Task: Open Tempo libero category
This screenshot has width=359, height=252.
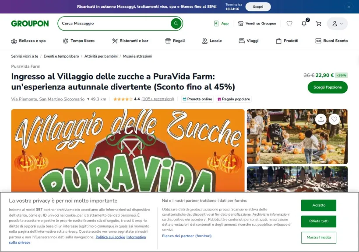Action: pos(78,41)
